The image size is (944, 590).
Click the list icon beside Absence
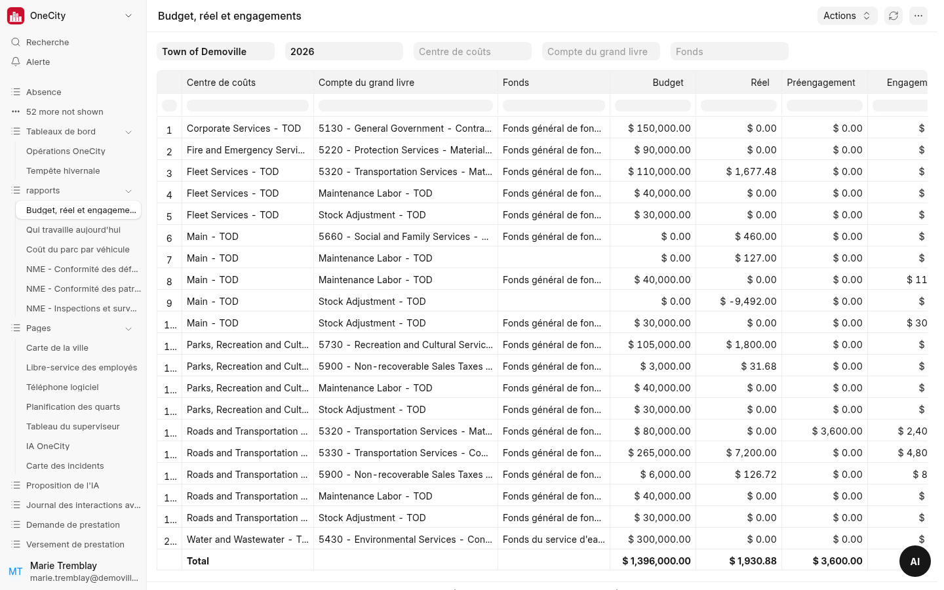coord(16,92)
